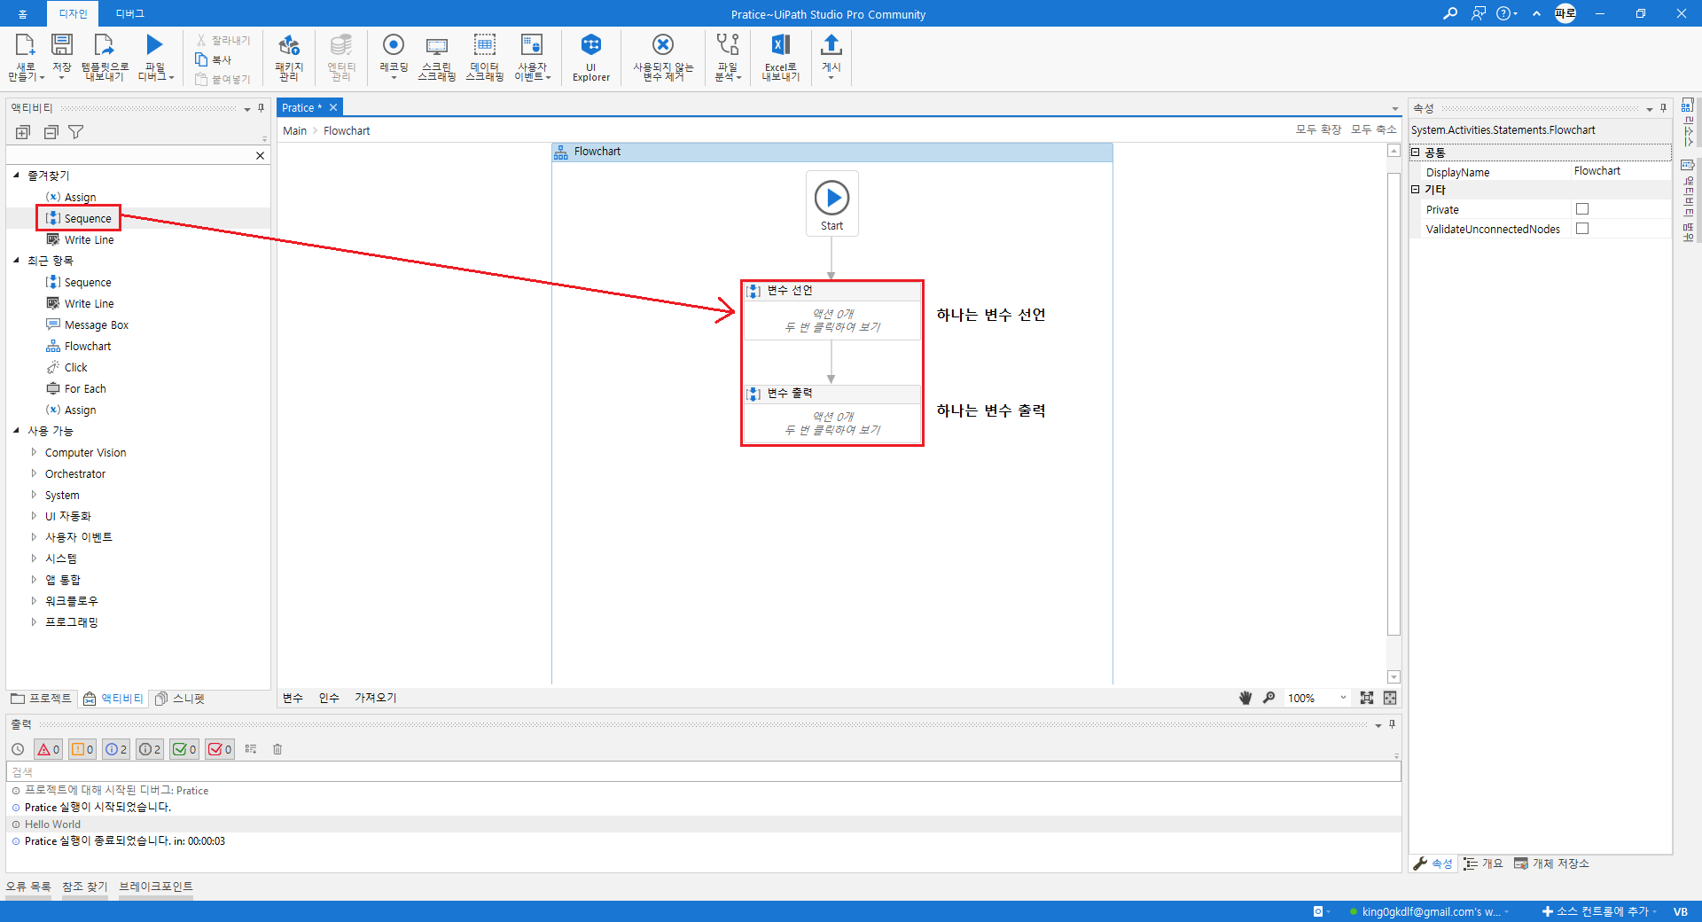Check the Private checkbox
Image resolution: width=1702 pixels, height=922 pixels.
(x=1582, y=209)
